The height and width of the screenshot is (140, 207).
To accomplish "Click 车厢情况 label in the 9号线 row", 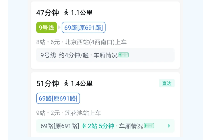I will tap(106, 55).
